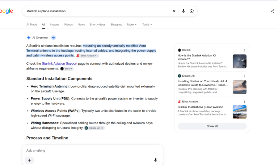
Task: Select the All results tab
Action: pyautogui.click(x=43, y=25)
